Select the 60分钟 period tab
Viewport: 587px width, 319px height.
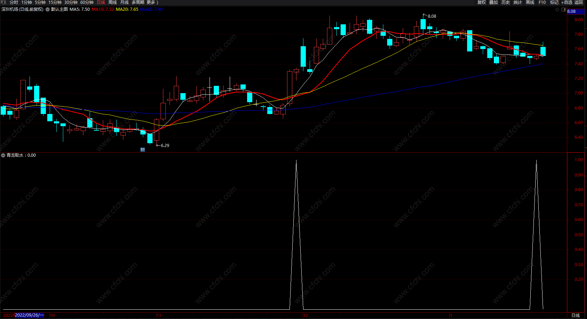point(87,2)
